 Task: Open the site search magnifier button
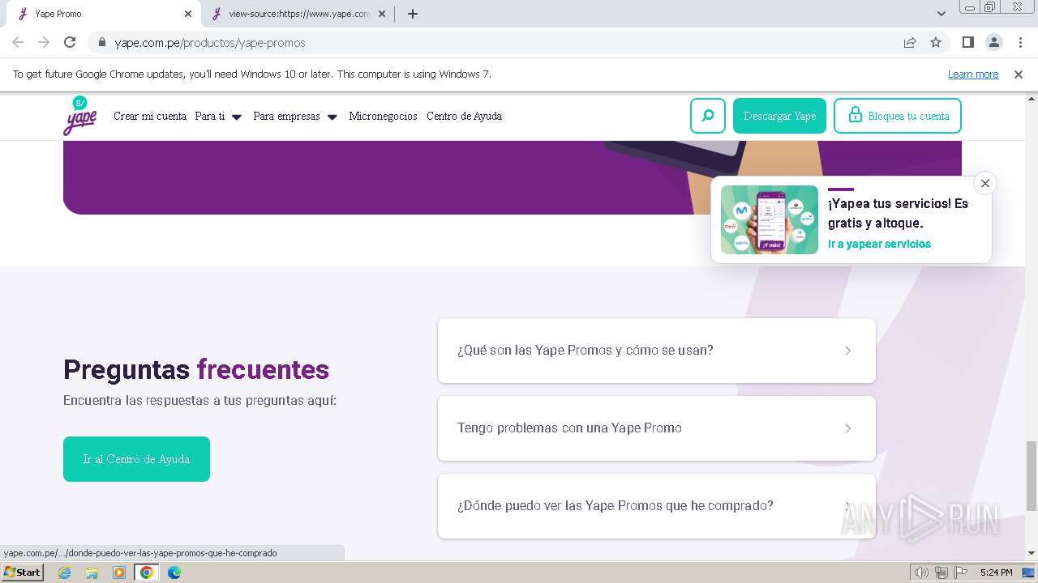click(708, 116)
